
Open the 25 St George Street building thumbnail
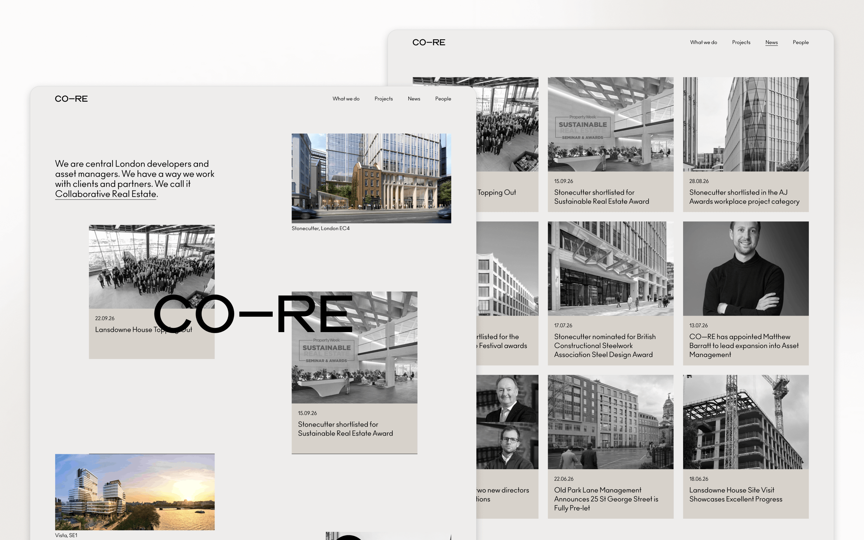(x=610, y=422)
